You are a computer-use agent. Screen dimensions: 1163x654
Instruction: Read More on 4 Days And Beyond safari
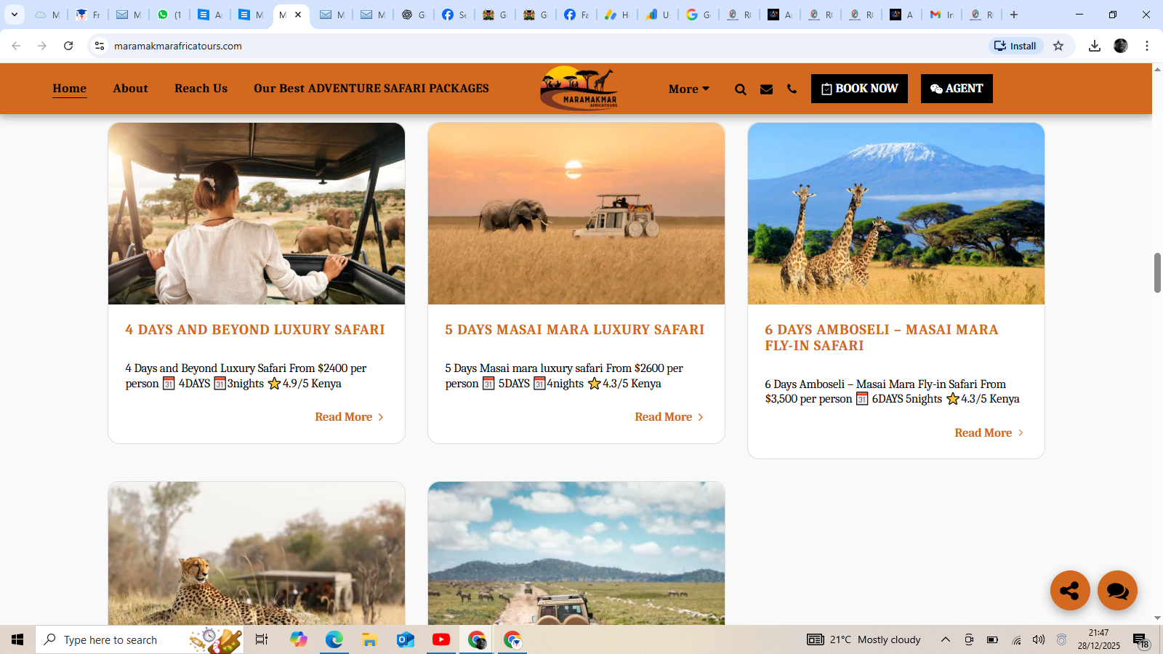tap(349, 417)
